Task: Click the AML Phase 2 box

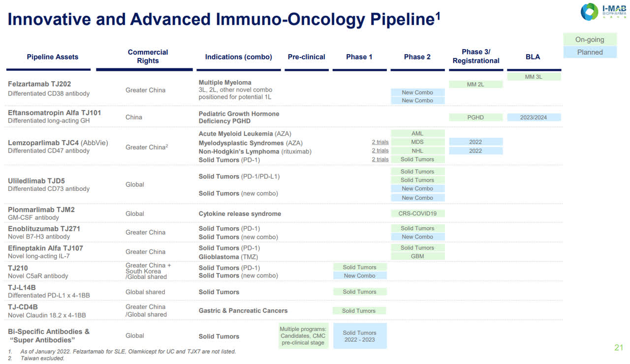Action: pyautogui.click(x=417, y=133)
